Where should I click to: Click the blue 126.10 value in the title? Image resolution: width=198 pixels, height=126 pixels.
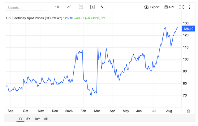click(68, 18)
